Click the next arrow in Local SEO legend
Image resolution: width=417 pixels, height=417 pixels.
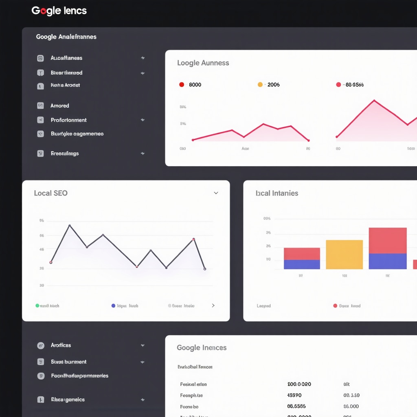(213, 305)
